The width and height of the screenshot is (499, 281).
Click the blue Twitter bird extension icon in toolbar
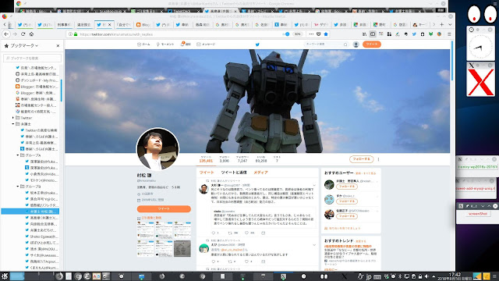point(414,34)
